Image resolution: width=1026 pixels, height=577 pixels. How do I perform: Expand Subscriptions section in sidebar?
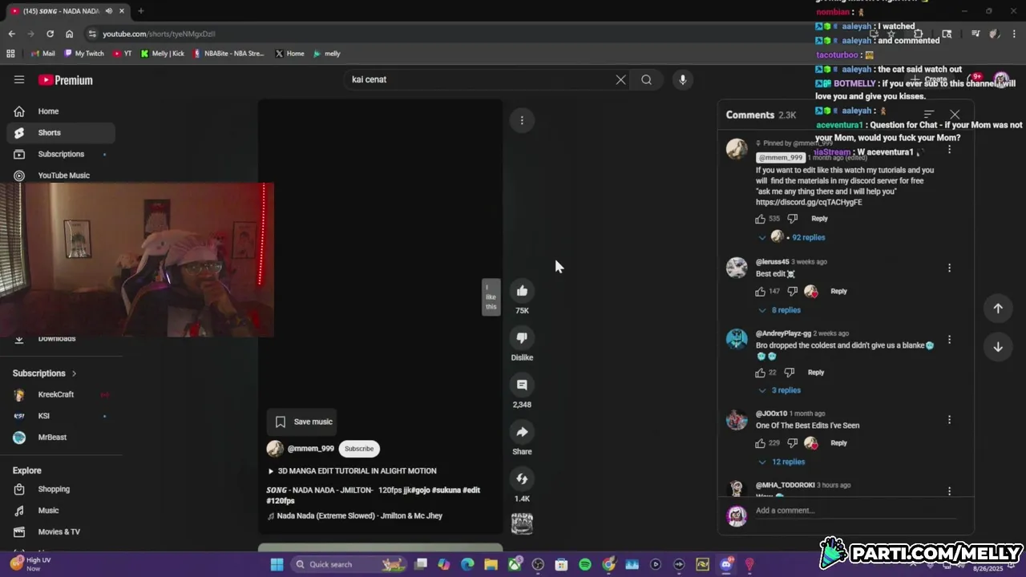(x=45, y=373)
